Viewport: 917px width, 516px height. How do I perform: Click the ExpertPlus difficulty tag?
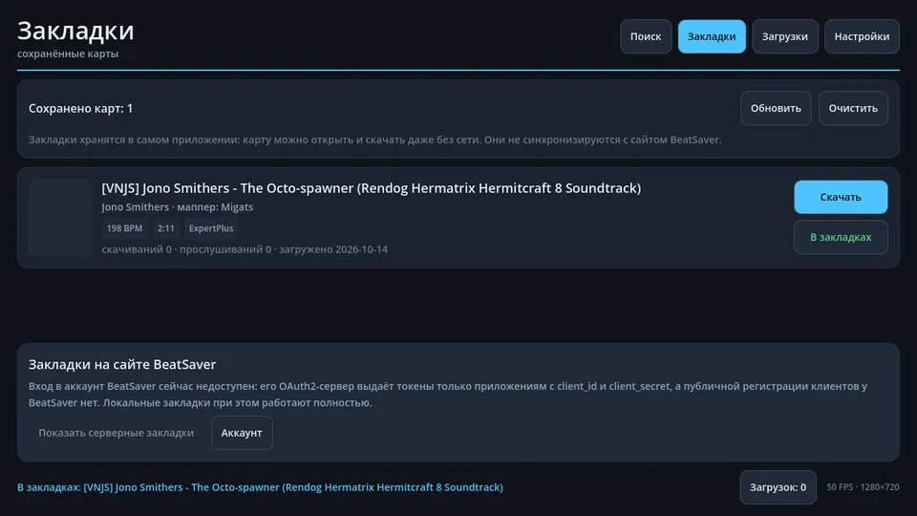(x=211, y=228)
